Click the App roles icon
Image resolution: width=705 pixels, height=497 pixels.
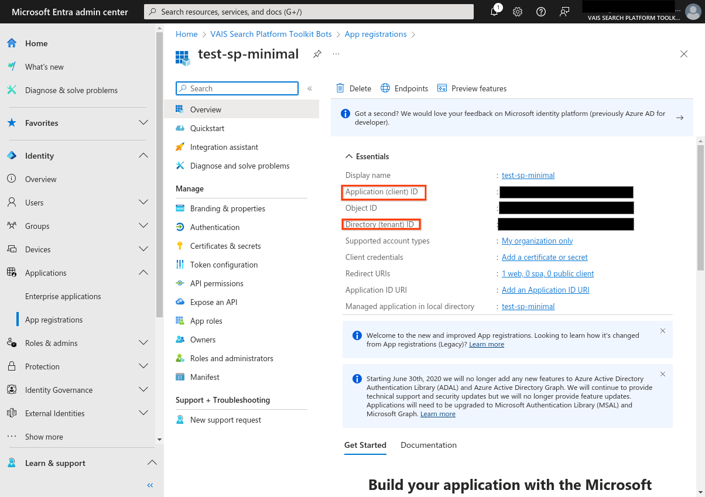click(180, 321)
